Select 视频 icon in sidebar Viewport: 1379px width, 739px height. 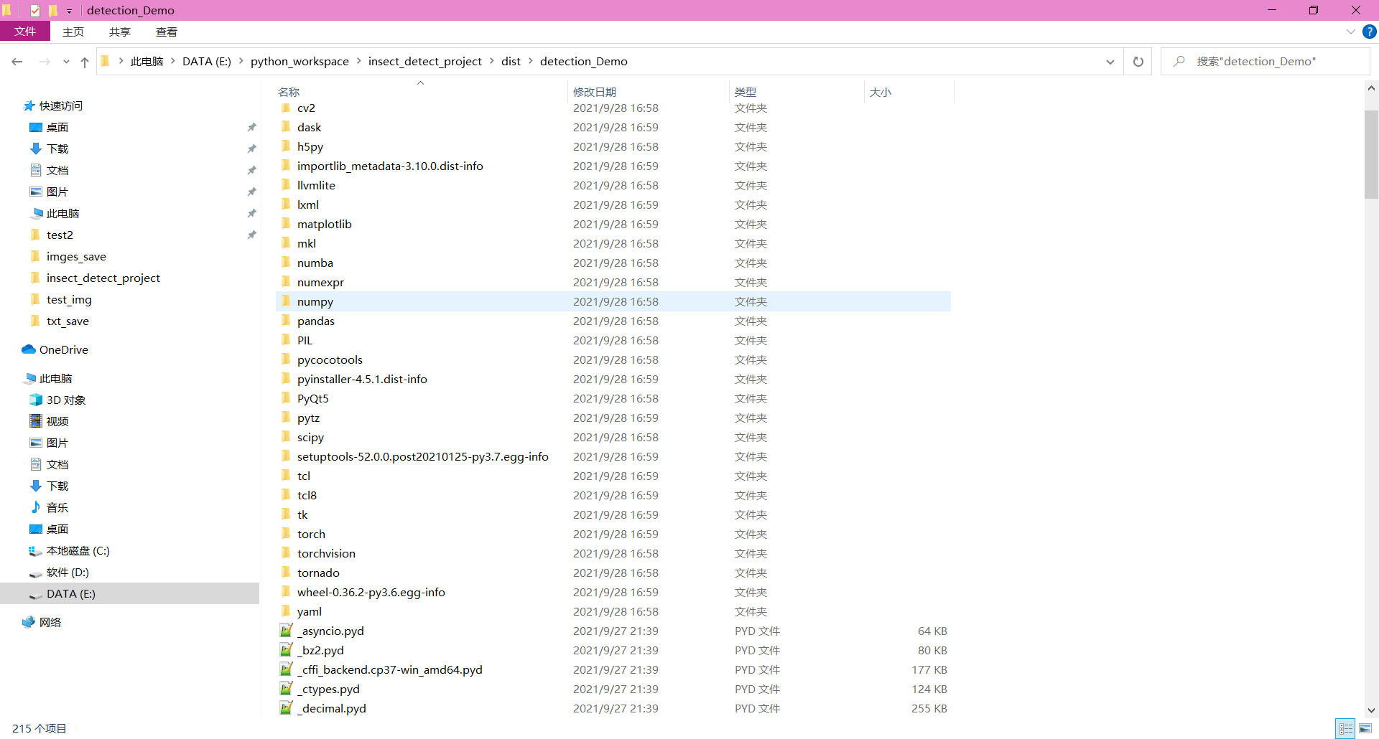[36, 422]
